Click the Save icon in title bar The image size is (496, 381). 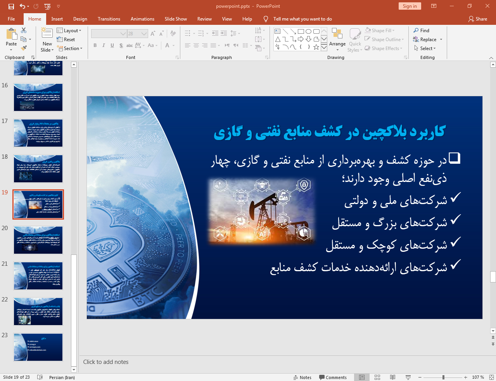pos(11,6)
